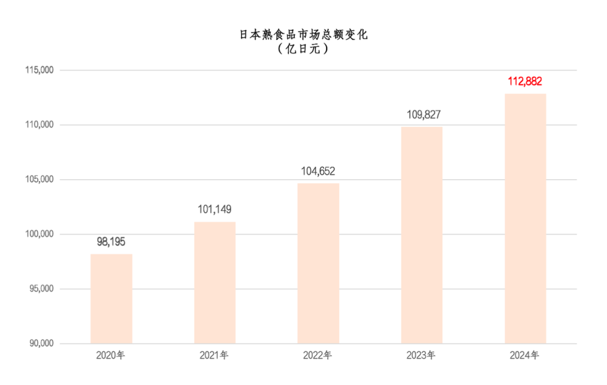607x385 pixels.
Task: Select the 100,000 y-axis label
Action: coord(39,234)
